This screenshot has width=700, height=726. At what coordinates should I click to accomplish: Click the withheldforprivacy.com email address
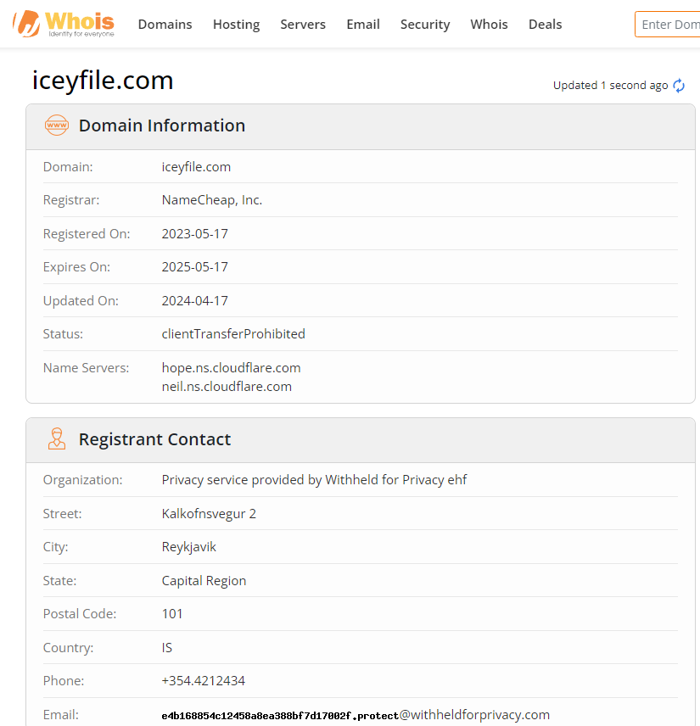(x=356, y=715)
